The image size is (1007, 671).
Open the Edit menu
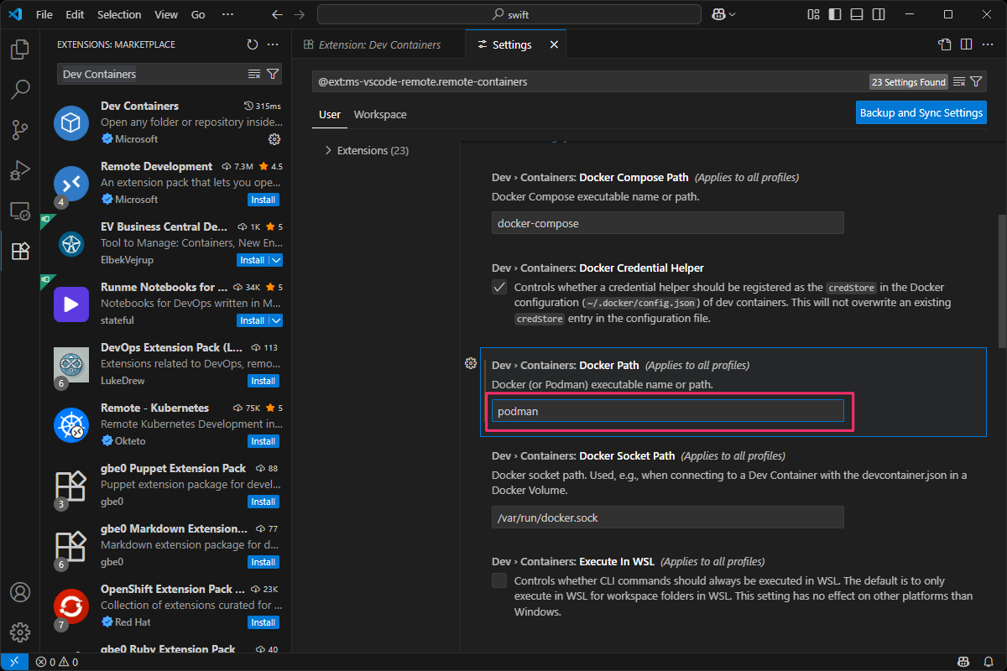[75, 14]
